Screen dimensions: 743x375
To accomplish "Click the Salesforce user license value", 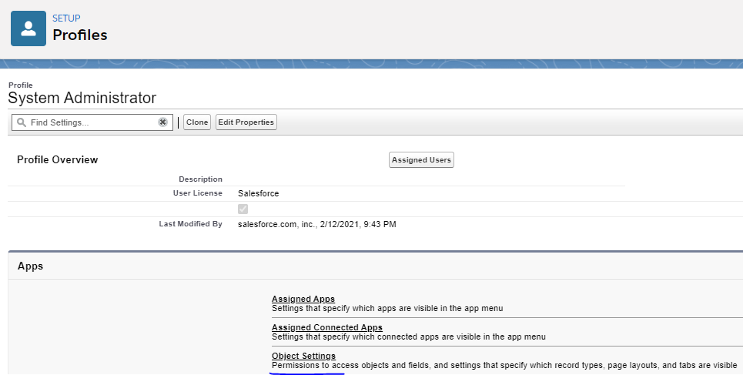I will (259, 193).
